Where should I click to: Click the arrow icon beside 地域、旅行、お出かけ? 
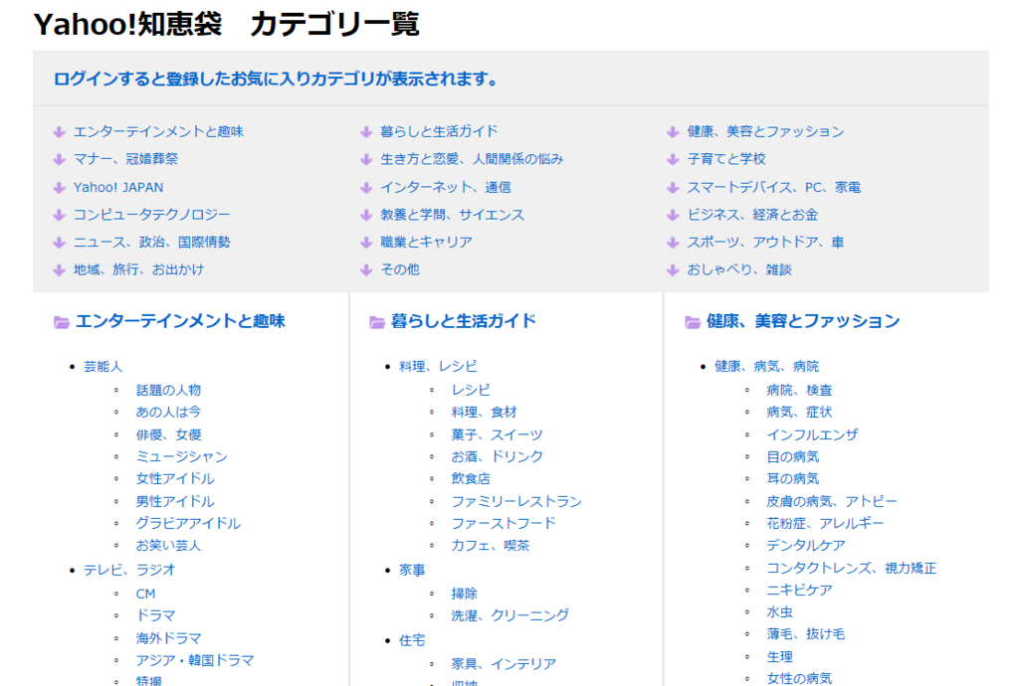click(59, 270)
